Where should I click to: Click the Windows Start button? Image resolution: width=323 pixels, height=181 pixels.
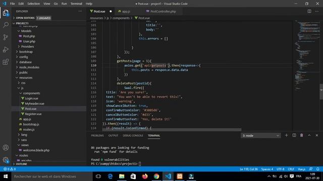[6, 176]
